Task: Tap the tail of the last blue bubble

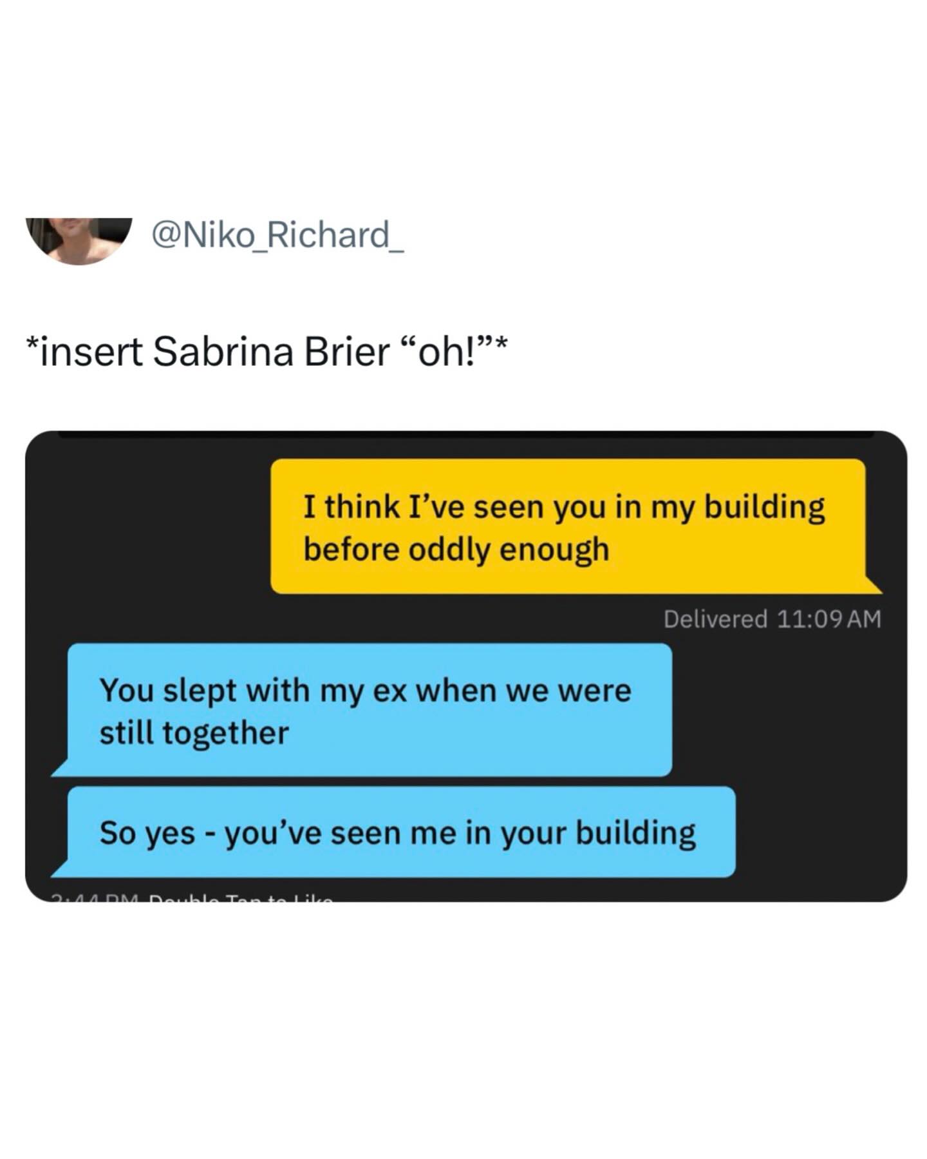Action: tap(61, 868)
